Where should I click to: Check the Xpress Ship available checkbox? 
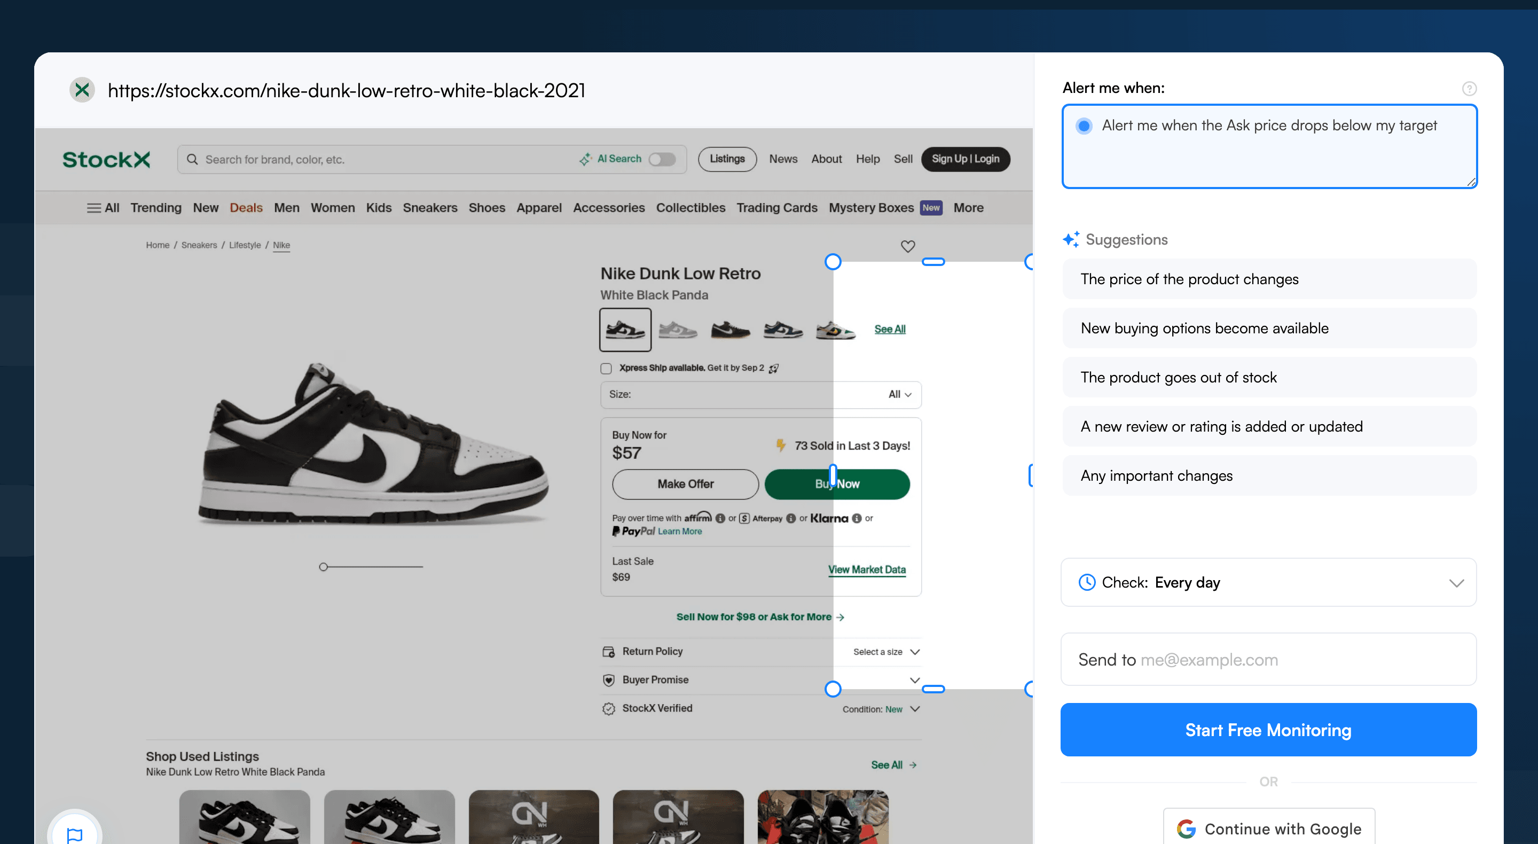pos(606,368)
